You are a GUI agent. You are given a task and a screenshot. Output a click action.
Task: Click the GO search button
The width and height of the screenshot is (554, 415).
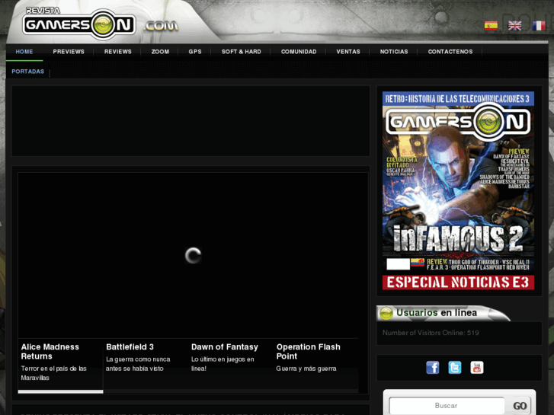click(520, 406)
